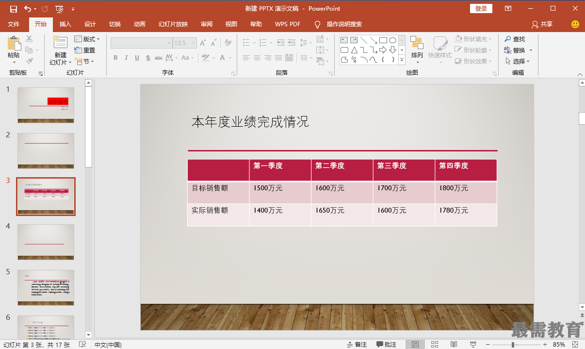Click 查找 find with magnifier icon
This screenshot has height=349, width=585.
(x=515, y=39)
